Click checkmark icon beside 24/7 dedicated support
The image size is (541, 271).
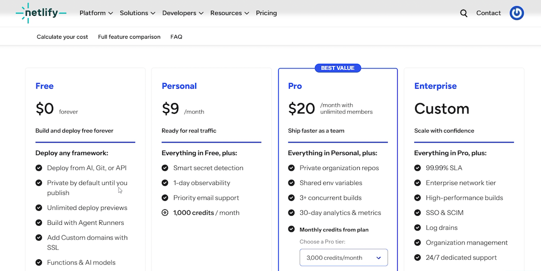(417, 258)
